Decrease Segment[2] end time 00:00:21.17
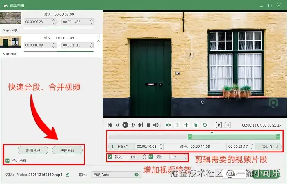Screen dimensions: 287x184 coord(91,47)
